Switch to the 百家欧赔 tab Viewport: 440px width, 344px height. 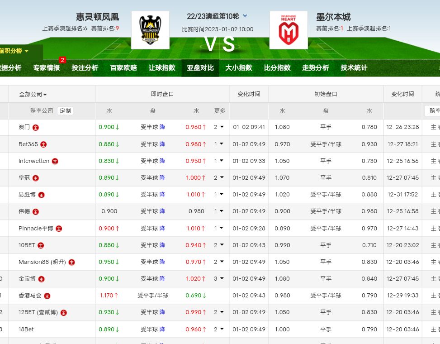tap(123, 68)
